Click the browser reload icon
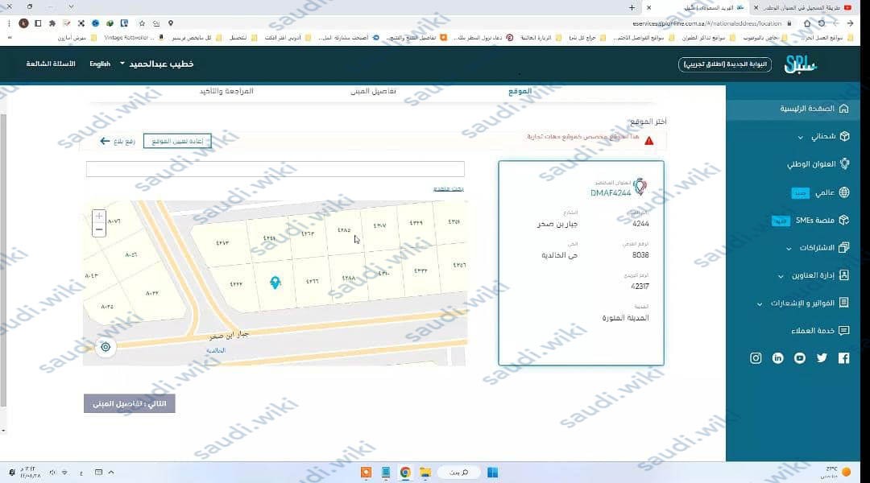The height and width of the screenshot is (483, 870). pos(822,23)
